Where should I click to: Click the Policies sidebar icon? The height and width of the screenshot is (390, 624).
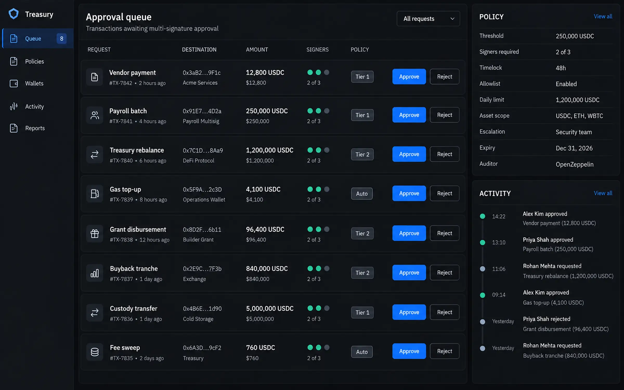pos(14,61)
